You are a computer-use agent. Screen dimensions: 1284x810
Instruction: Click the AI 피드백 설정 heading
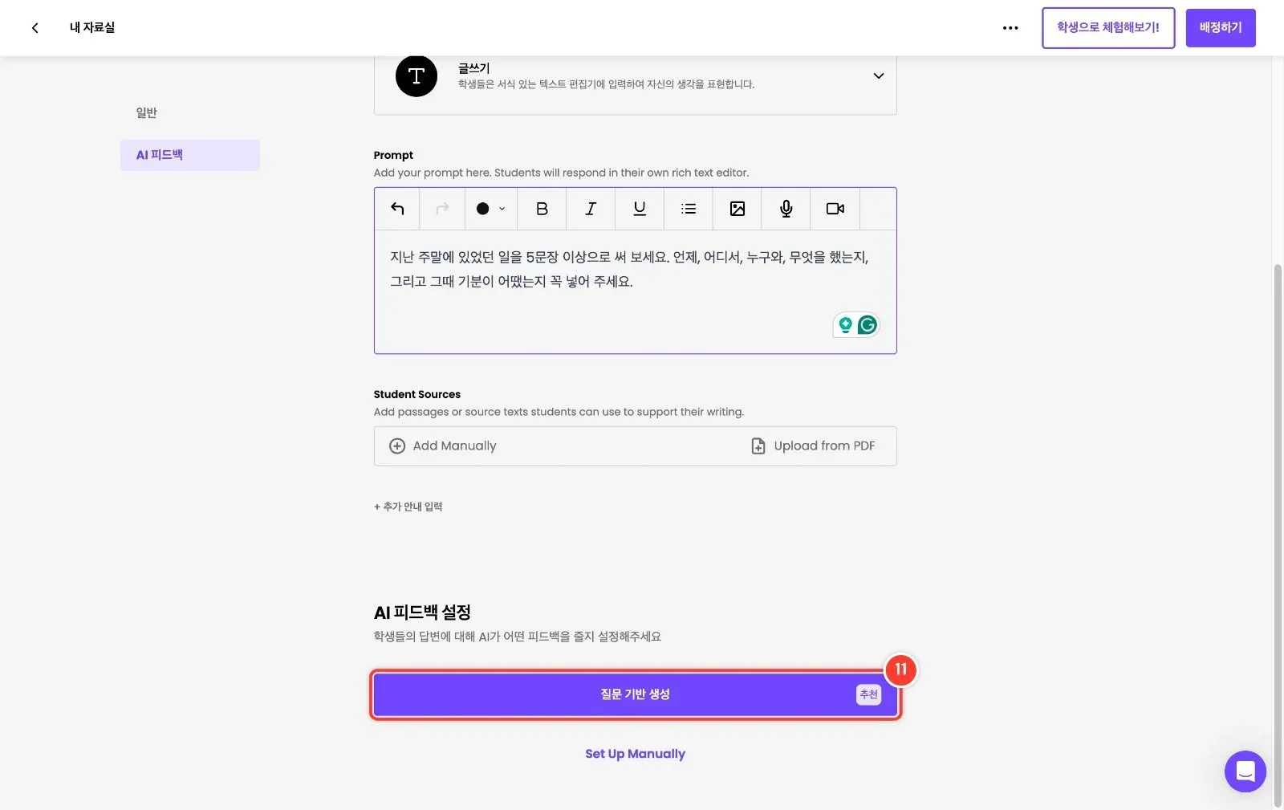coord(422,613)
